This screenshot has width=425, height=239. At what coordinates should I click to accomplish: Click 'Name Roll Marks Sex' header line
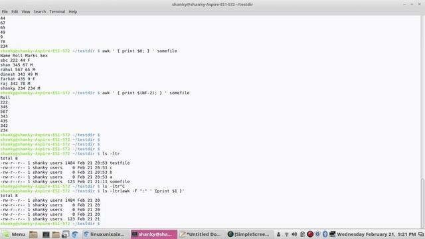[x=24, y=56]
